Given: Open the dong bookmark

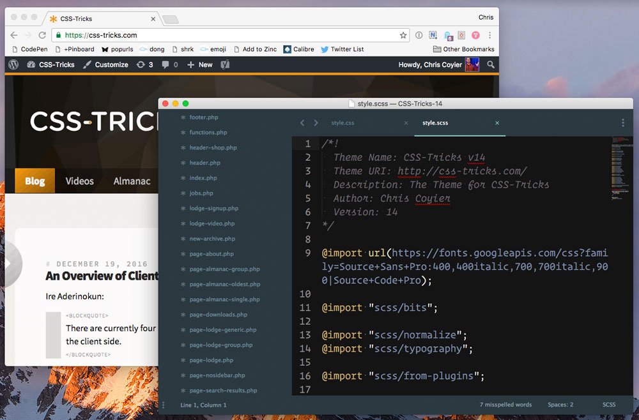Looking at the screenshot, I should point(152,49).
